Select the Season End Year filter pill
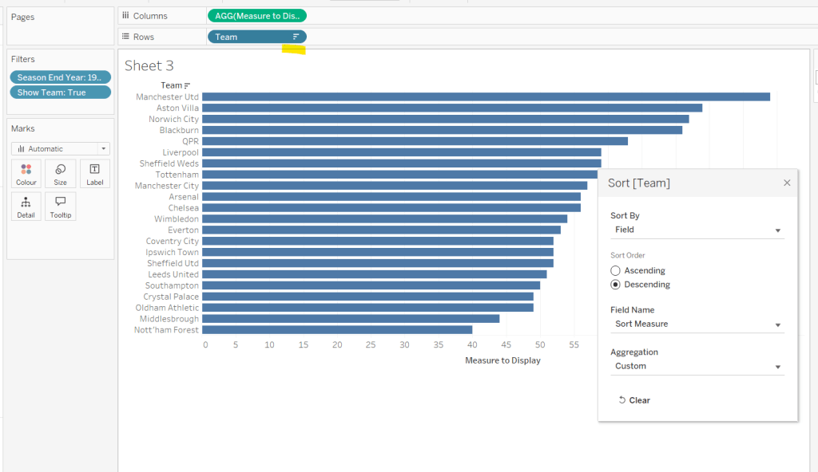Screen dimensions: 818x472 click(60, 77)
